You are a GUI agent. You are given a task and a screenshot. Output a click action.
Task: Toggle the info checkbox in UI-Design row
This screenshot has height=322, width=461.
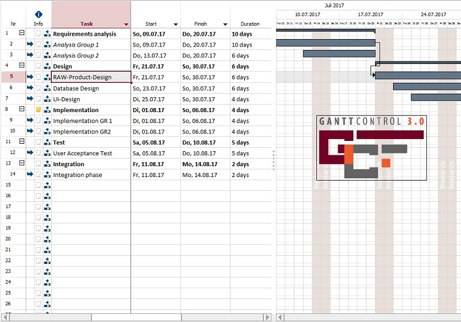[39, 99]
